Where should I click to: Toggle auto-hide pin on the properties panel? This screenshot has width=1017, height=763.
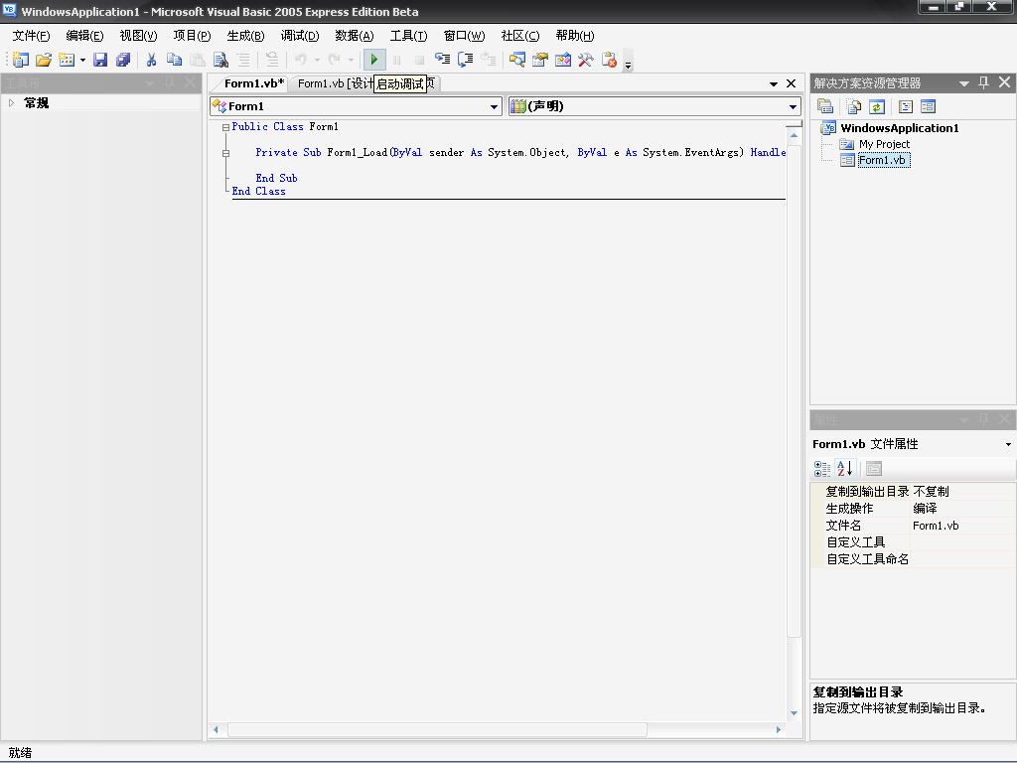pyautogui.click(x=984, y=420)
